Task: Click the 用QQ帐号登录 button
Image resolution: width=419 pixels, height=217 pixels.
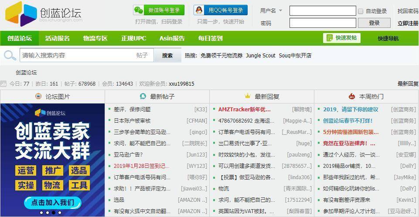Action: 221,10
